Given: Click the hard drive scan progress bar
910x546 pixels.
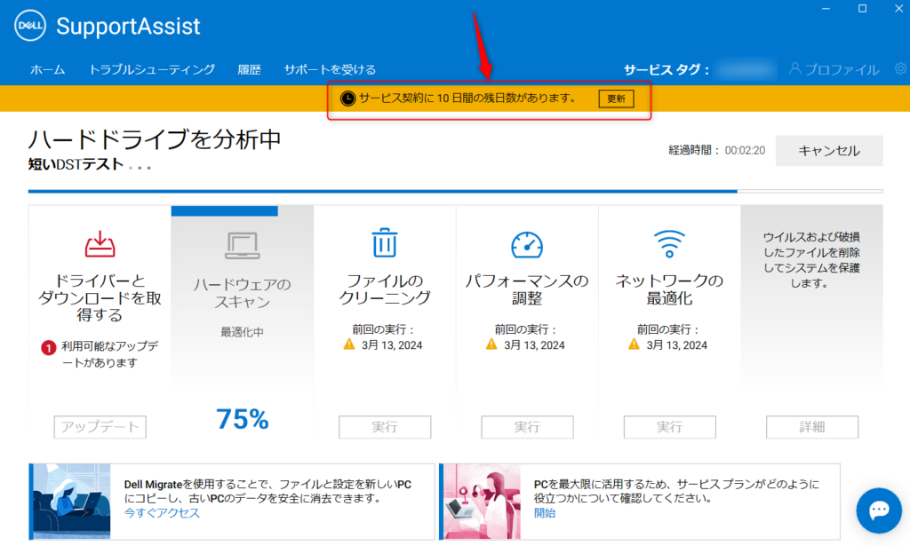Looking at the screenshot, I should 456,191.
